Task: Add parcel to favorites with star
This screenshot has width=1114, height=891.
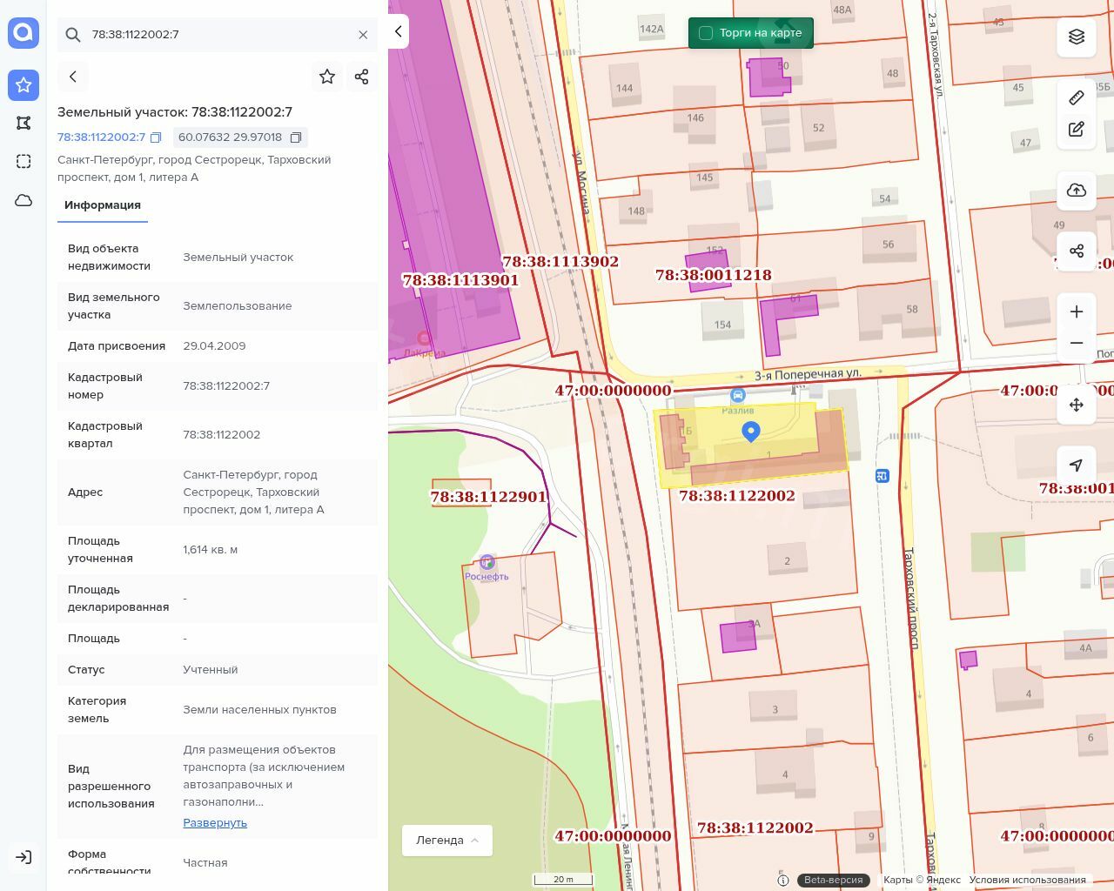Action: pos(327,77)
